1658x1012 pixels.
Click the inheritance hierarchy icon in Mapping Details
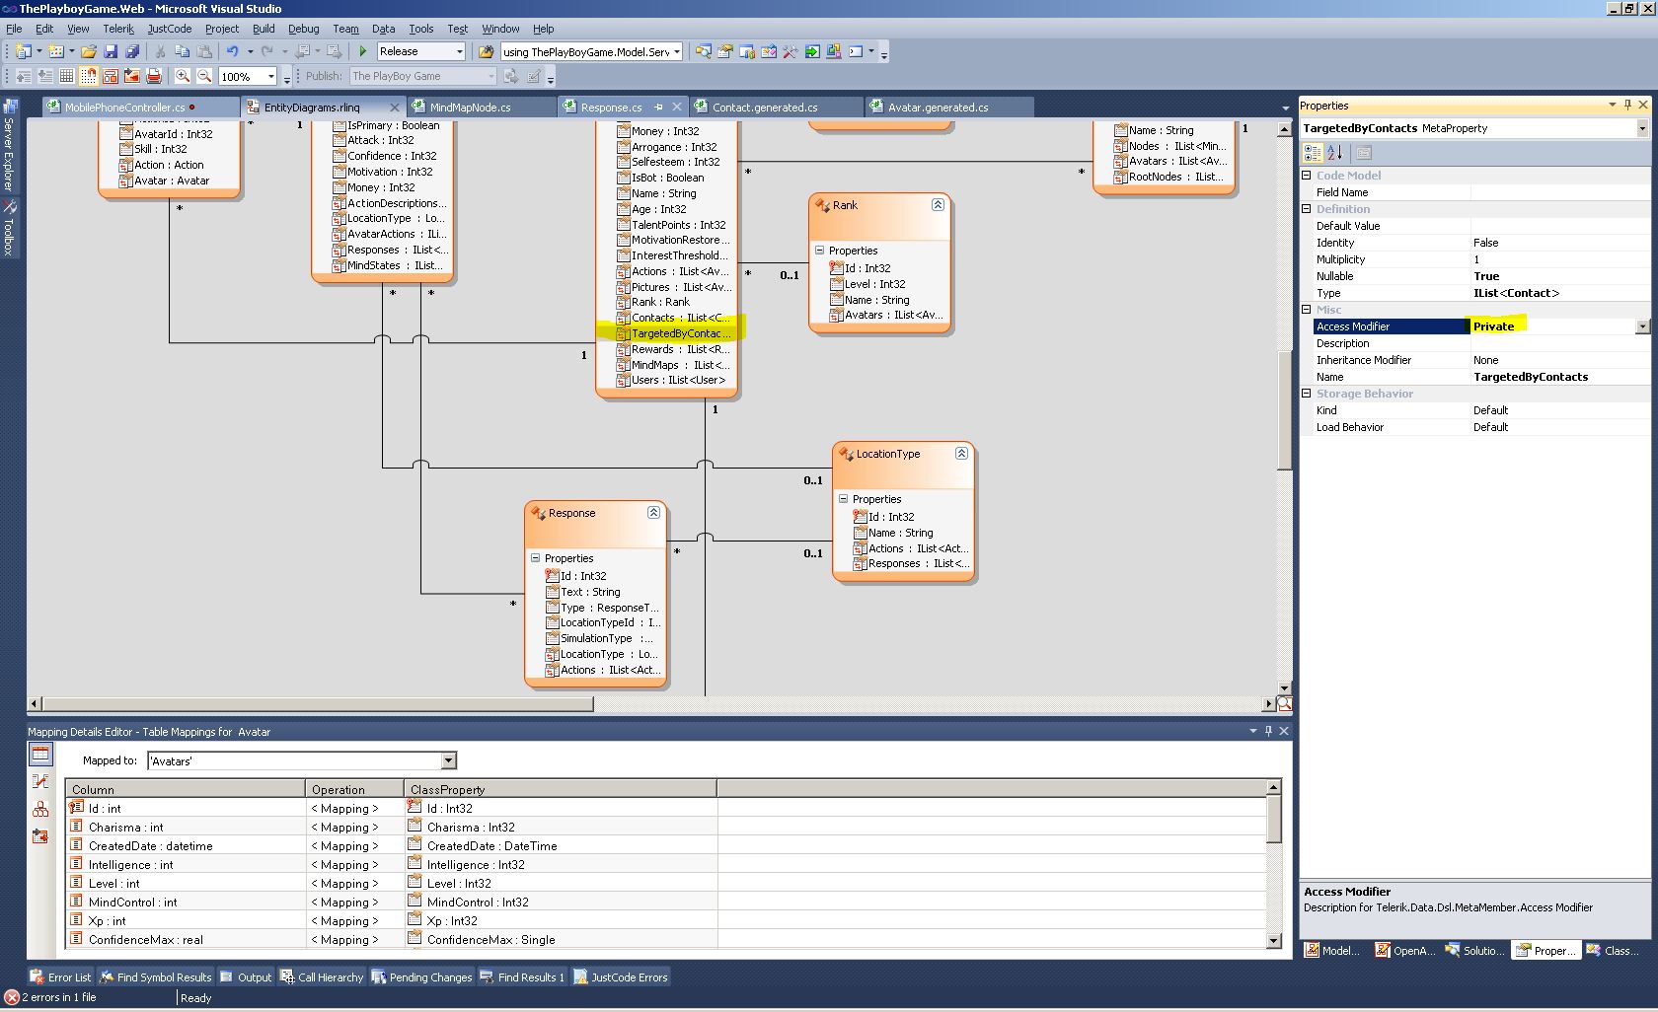click(x=40, y=809)
